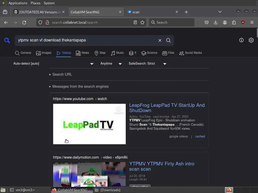The height and width of the screenshot is (193, 258).
Task: Select the Map search category
Action: pyautogui.click(x=100, y=53)
